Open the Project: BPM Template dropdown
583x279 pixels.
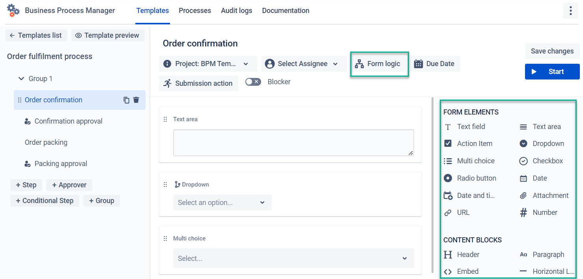pos(208,63)
